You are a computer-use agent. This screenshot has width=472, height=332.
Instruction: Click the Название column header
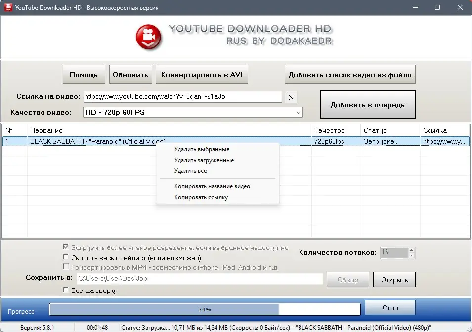tap(169, 130)
